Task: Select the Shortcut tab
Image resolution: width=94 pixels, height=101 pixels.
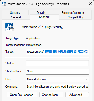Action: (44, 17)
